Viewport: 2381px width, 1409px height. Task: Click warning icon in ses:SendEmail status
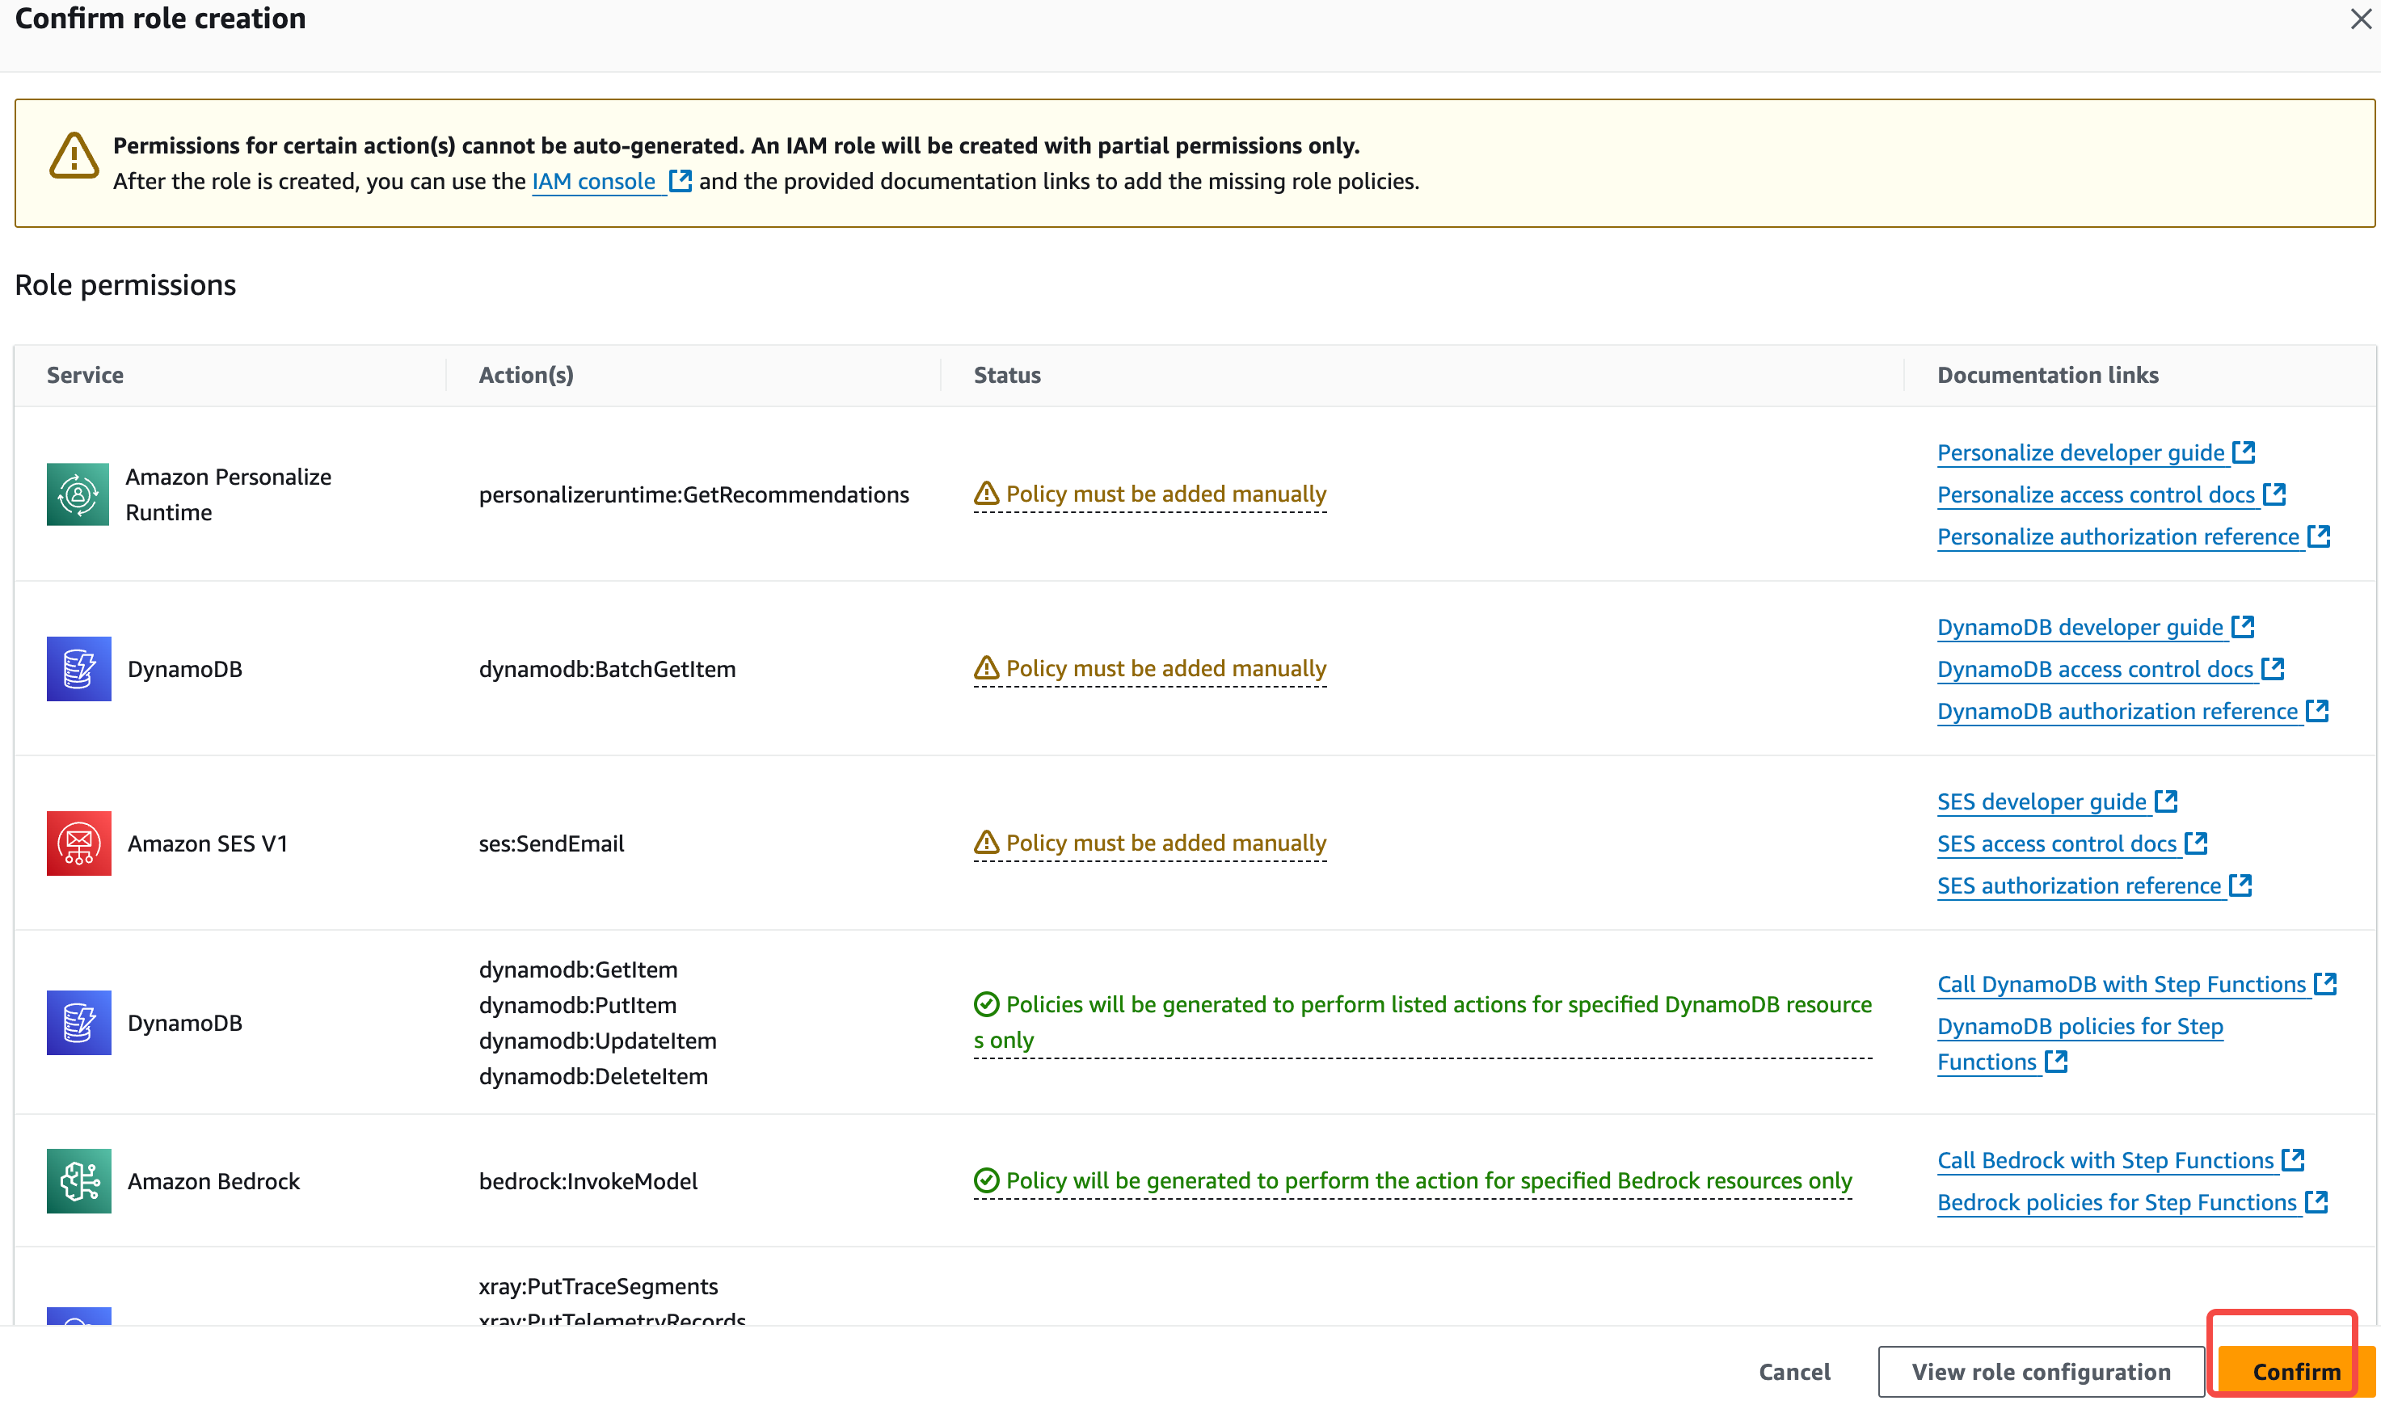coord(987,843)
